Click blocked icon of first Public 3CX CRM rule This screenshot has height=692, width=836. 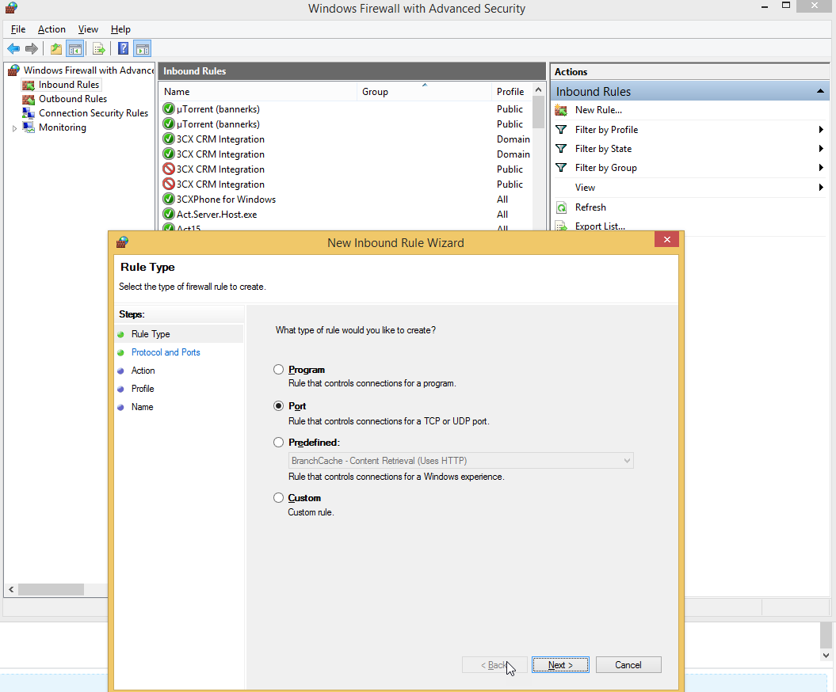point(169,169)
